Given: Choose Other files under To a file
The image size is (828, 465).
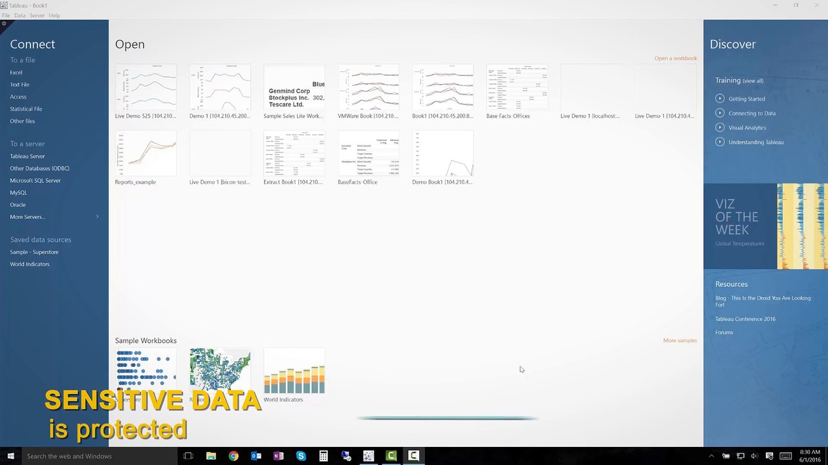Looking at the screenshot, I should pos(23,121).
